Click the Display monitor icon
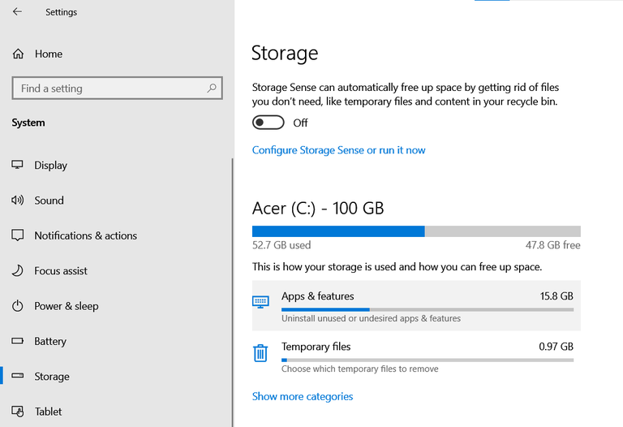 click(18, 166)
